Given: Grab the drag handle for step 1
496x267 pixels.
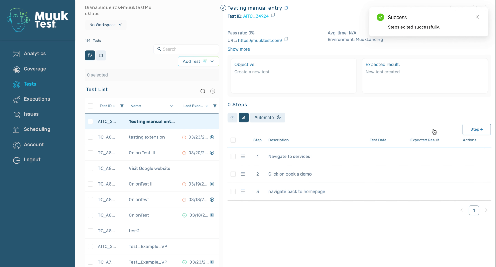Looking at the screenshot, I should tap(243, 156).
